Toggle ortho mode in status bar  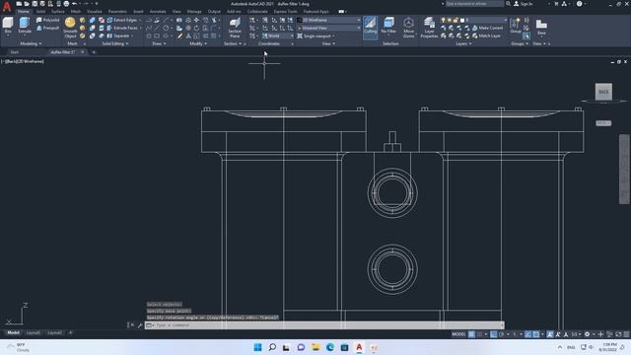493,334
